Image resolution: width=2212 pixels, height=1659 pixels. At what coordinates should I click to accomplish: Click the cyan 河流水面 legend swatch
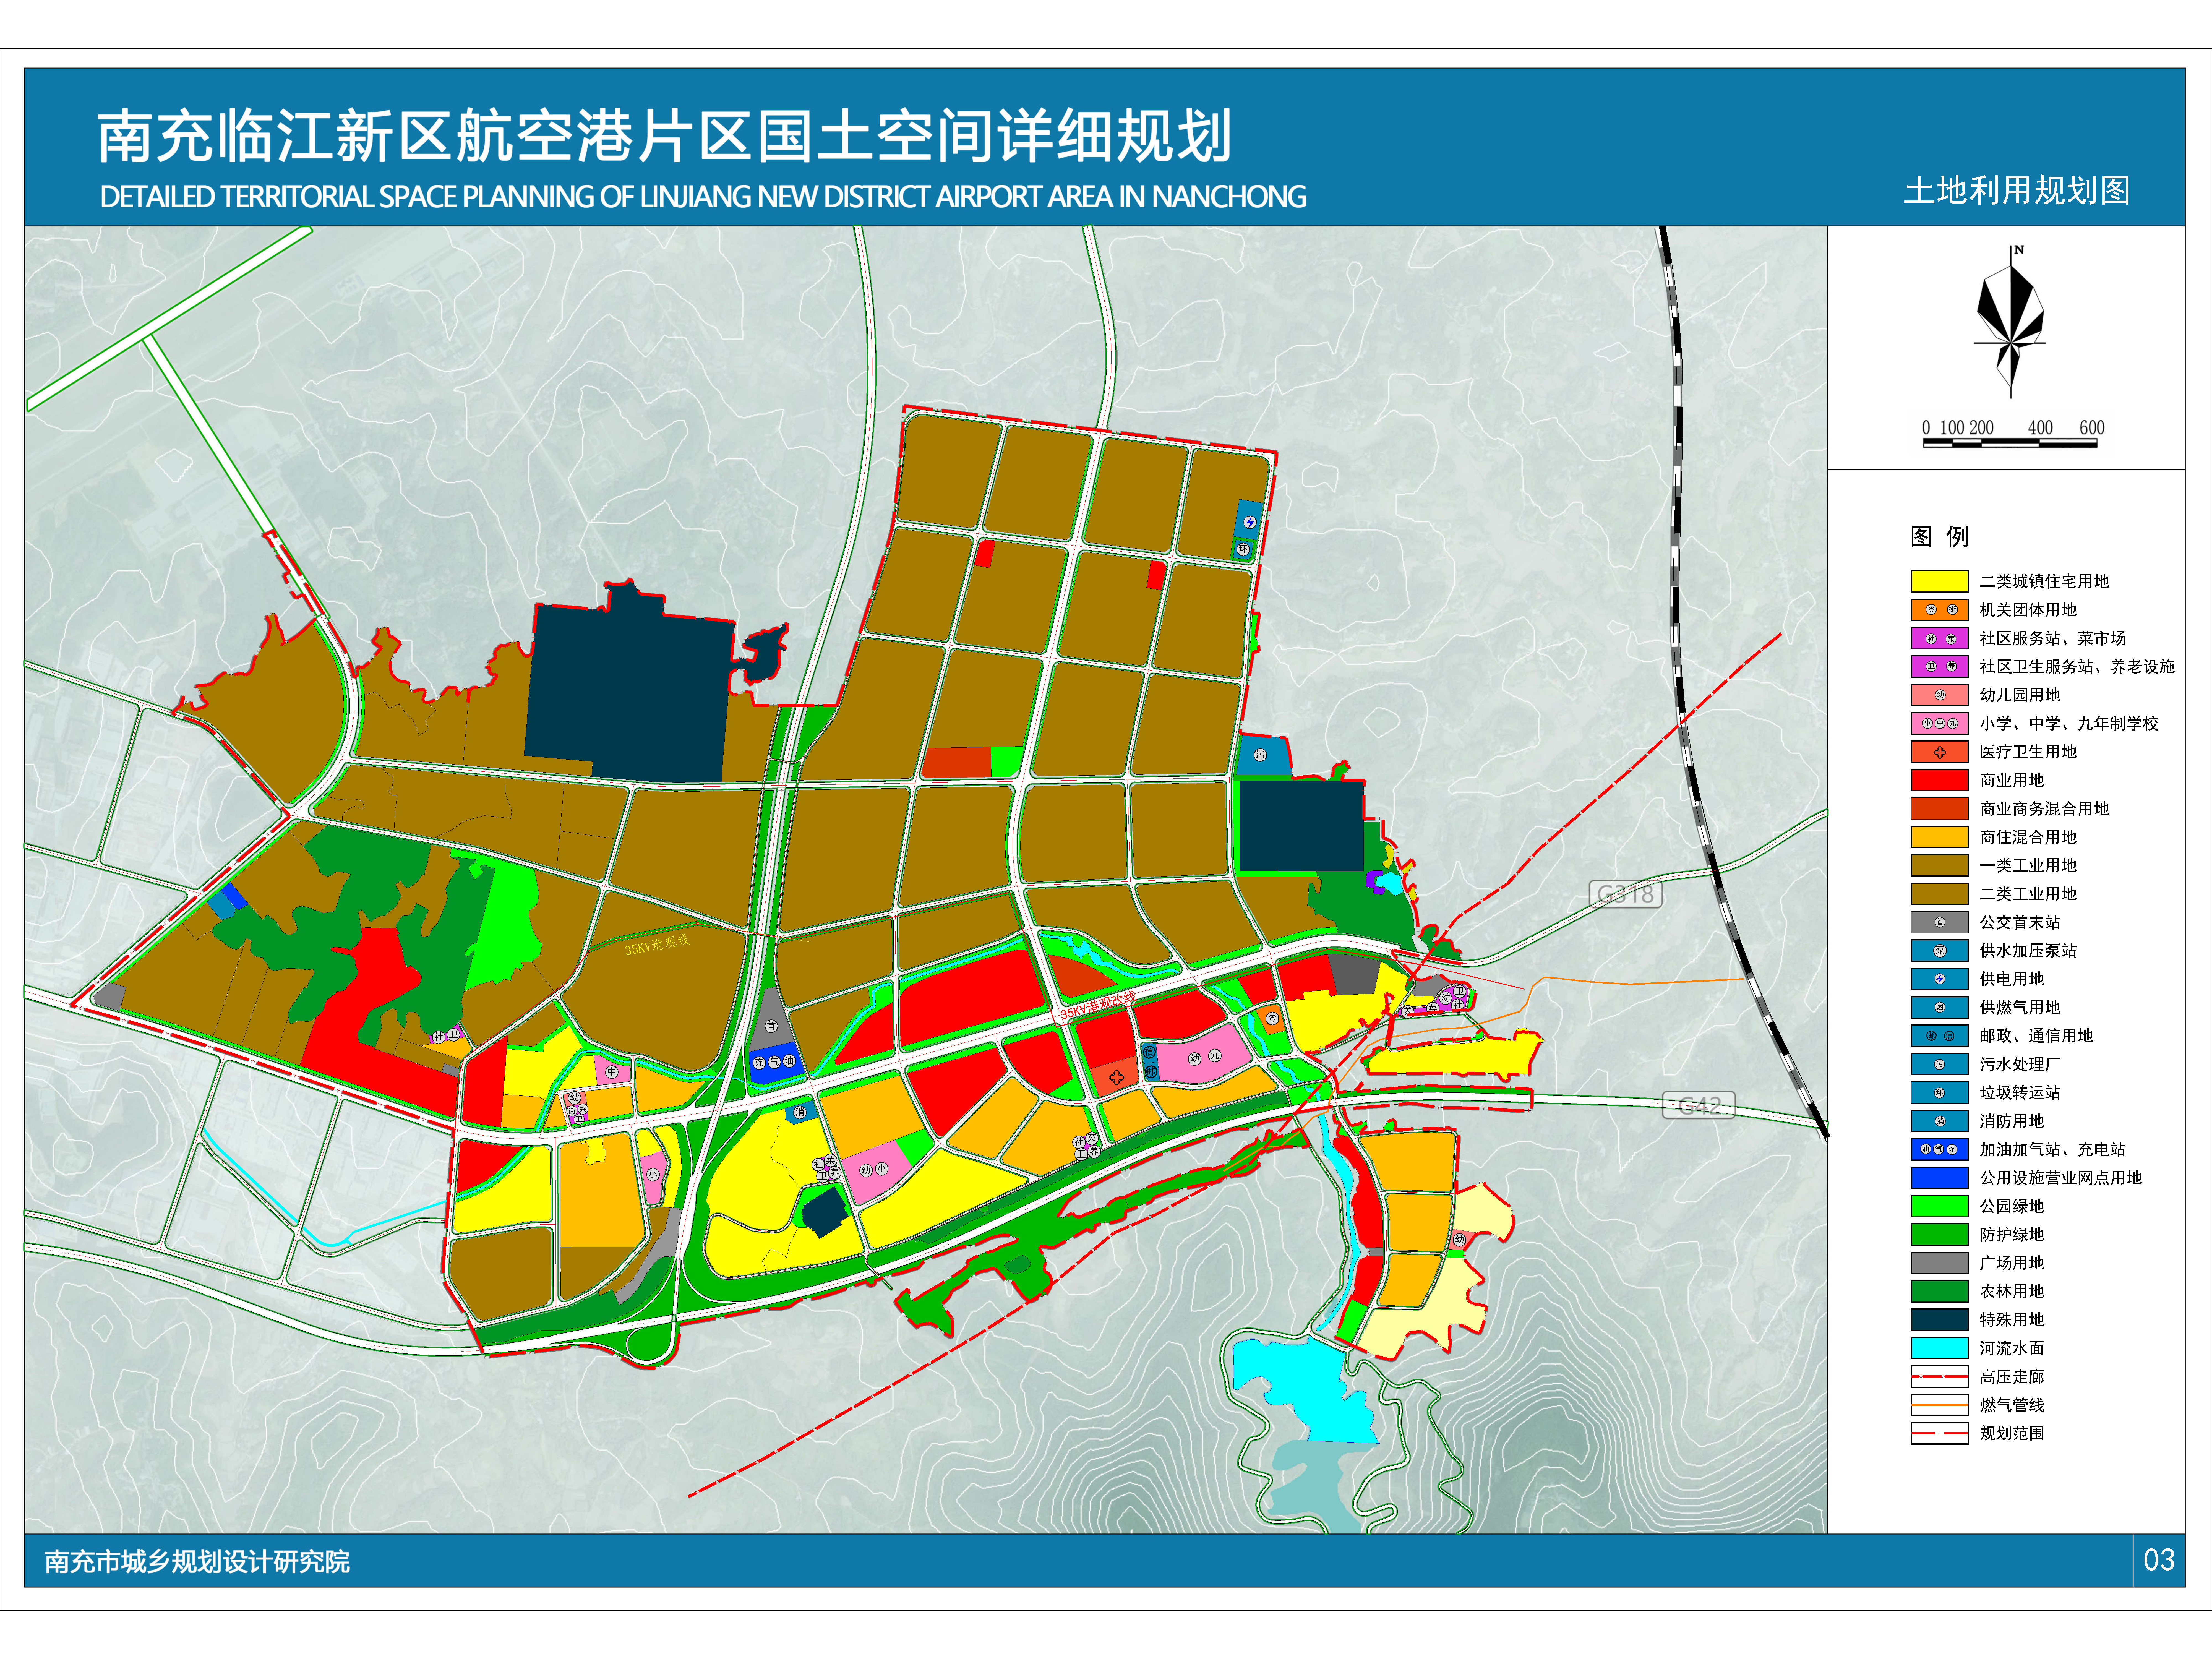tap(1939, 1348)
